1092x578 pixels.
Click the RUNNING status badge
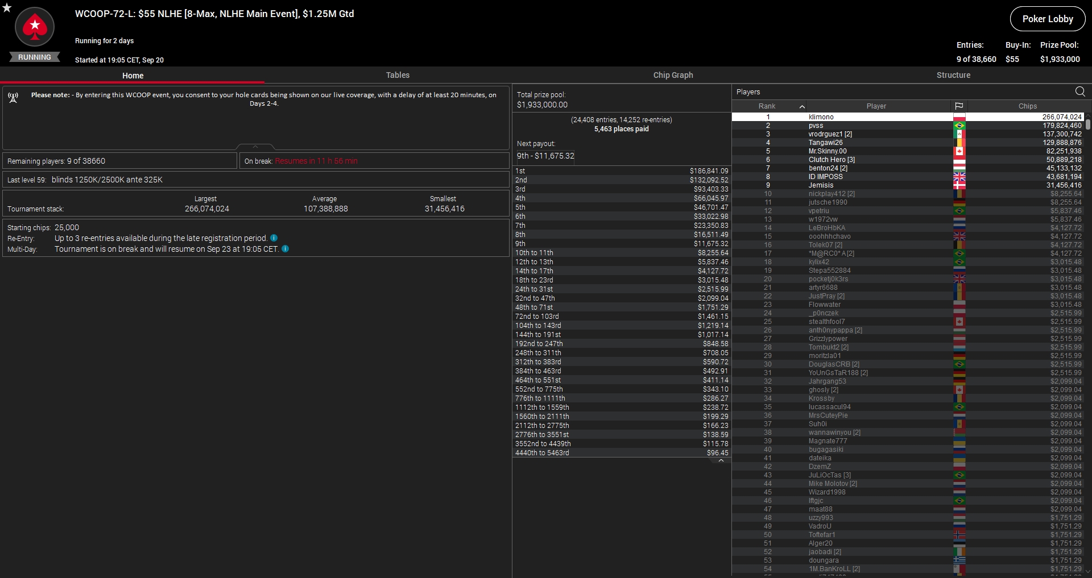tap(35, 57)
